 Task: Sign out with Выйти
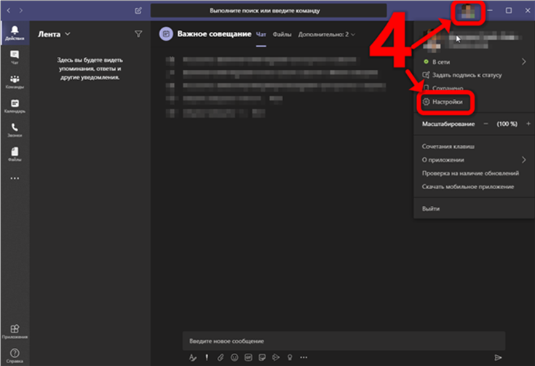pos(431,208)
